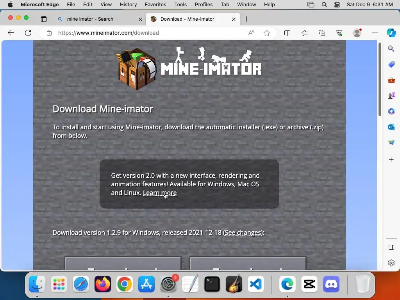400x300 pixels.
Task: Open the History menu
Action: pyautogui.click(x=128, y=4)
